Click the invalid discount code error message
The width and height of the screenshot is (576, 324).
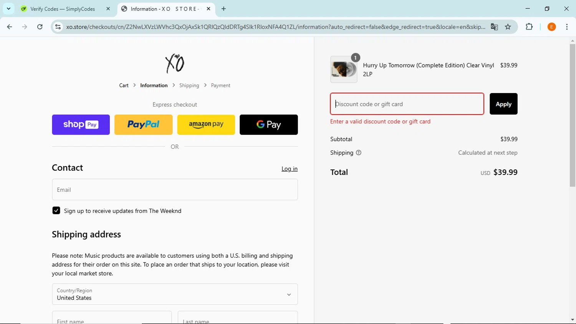point(380,121)
